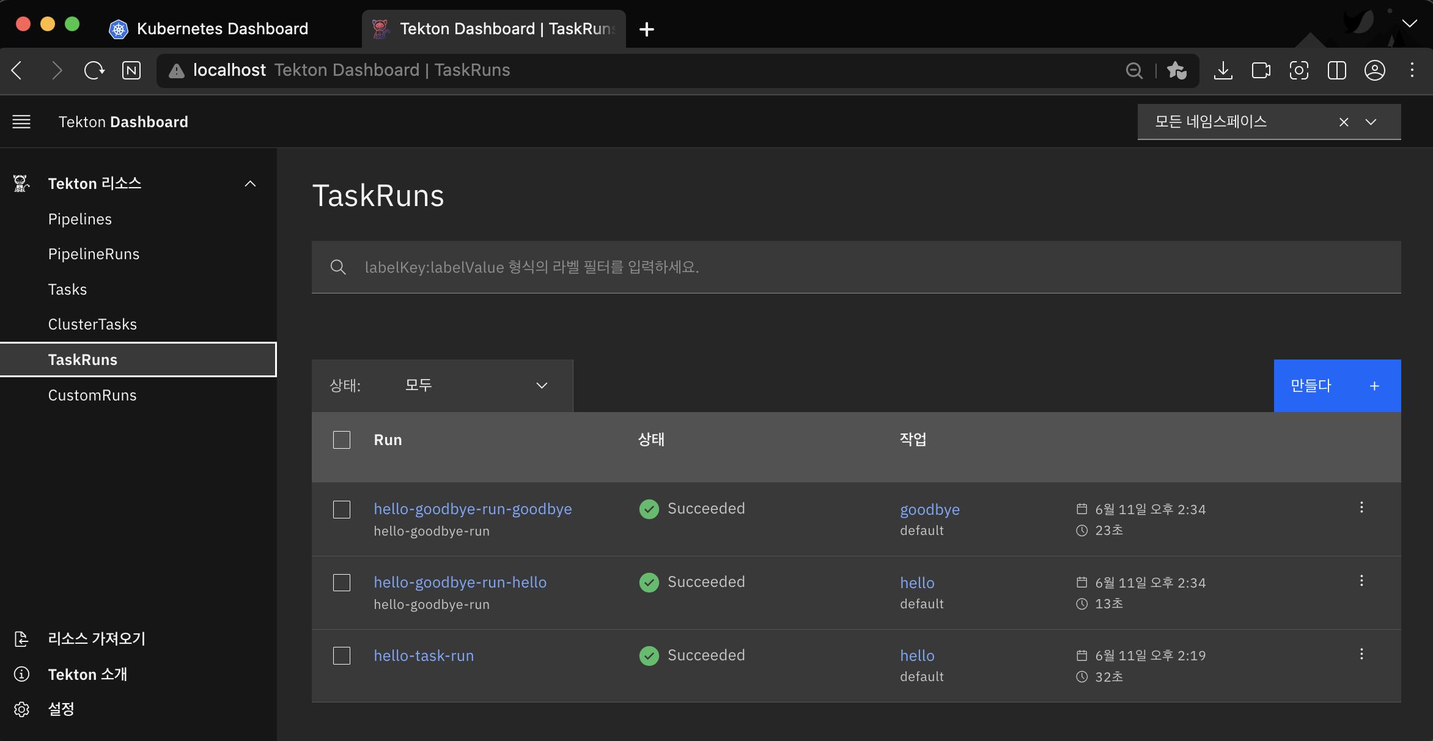The image size is (1433, 741).
Task: Toggle the select-all Runs checkbox
Action: click(x=342, y=440)
